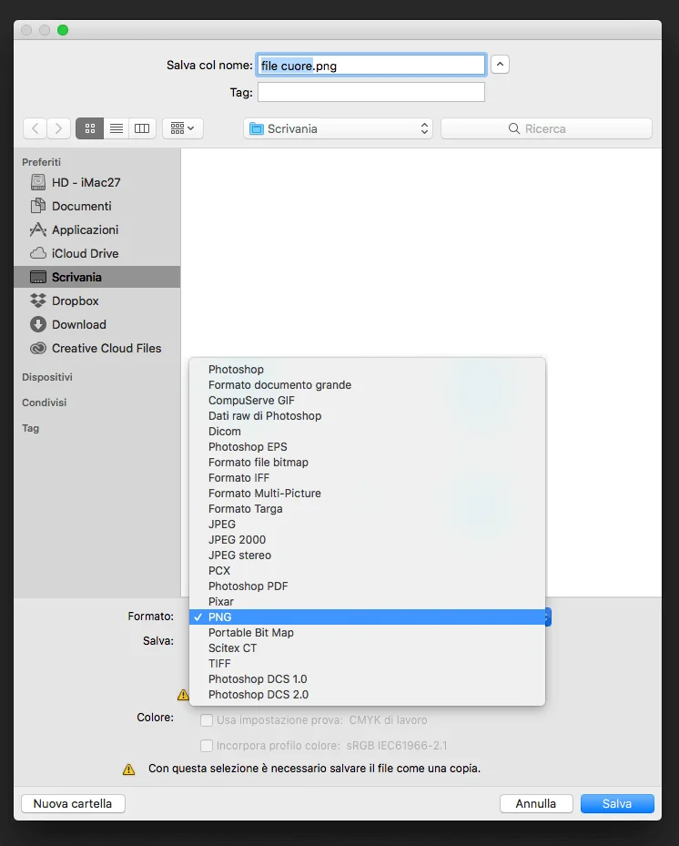This screenshot has width=679, height=846.
Task: Pick Photoshop PDF format option
Action: coord(248,586)
